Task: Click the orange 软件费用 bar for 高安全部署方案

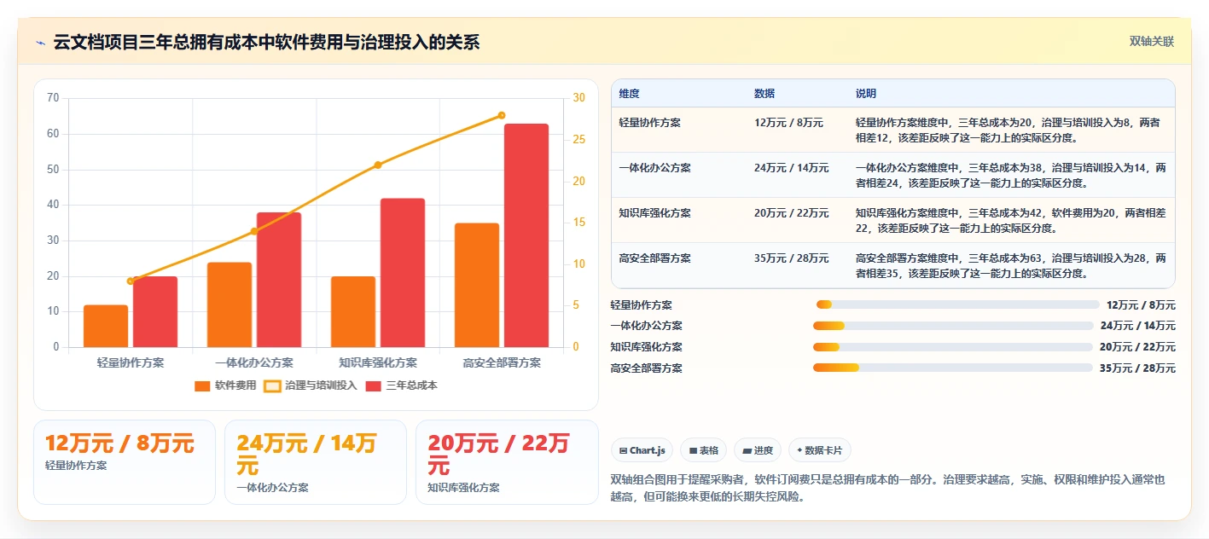Action: 477,285
